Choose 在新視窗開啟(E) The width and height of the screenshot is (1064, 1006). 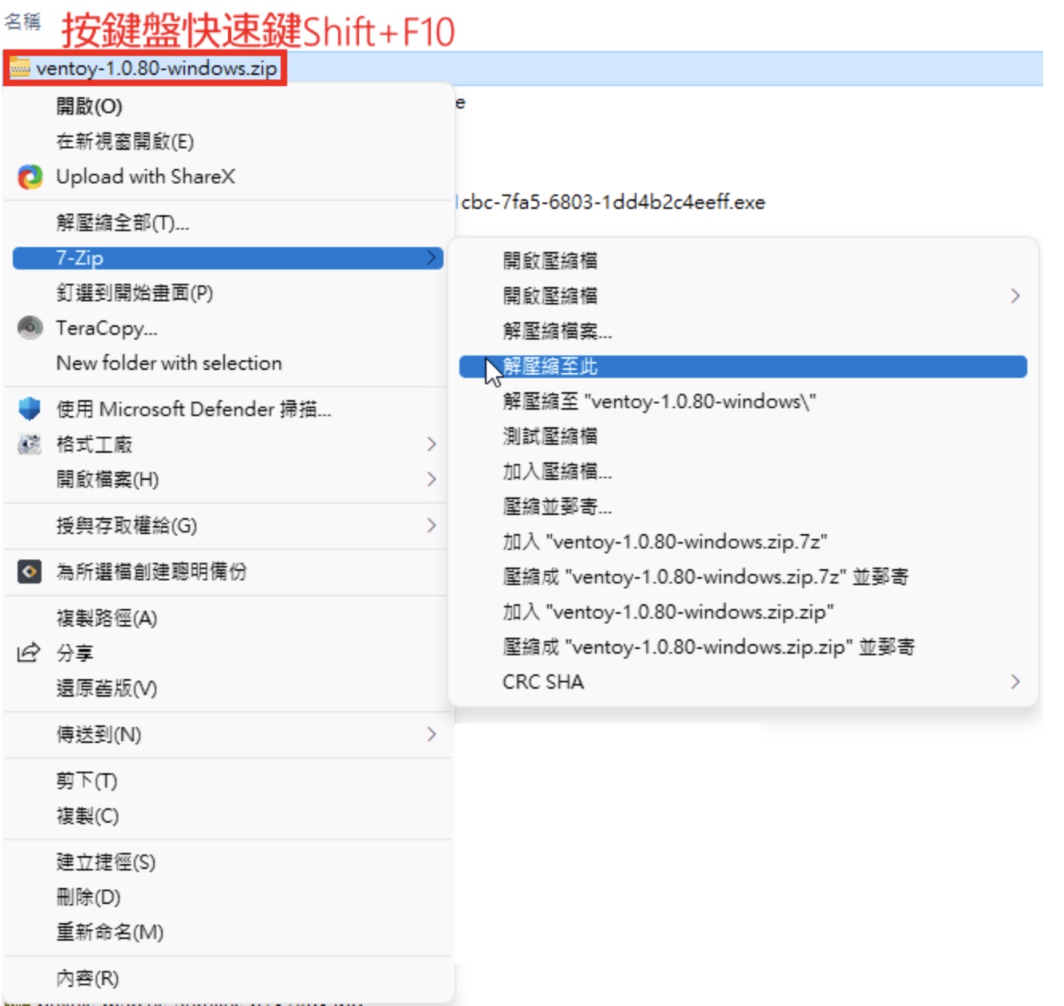[x=228, y=141]
